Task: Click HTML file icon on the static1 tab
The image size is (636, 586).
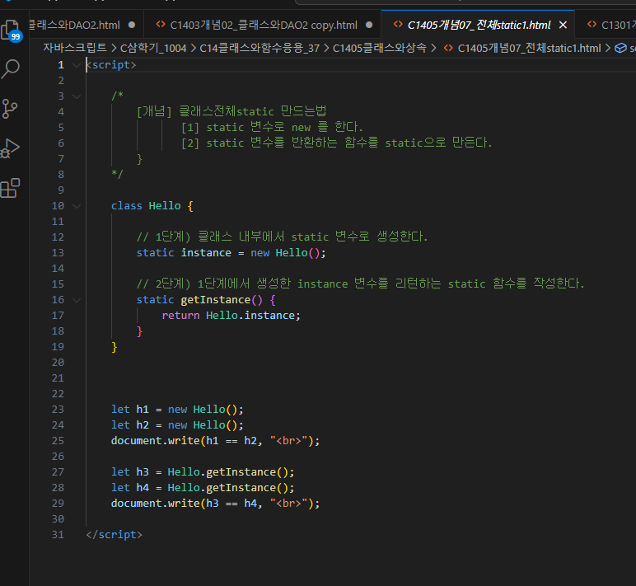Action: pos(397,25)
